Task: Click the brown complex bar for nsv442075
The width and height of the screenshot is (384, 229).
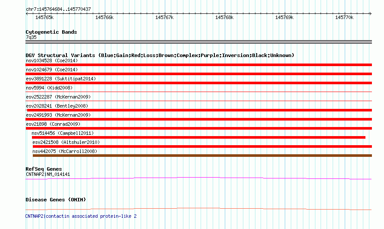Action: tap(202, 156)
